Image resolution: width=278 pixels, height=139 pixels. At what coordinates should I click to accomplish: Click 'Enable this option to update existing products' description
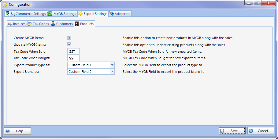tap(174, 45)
